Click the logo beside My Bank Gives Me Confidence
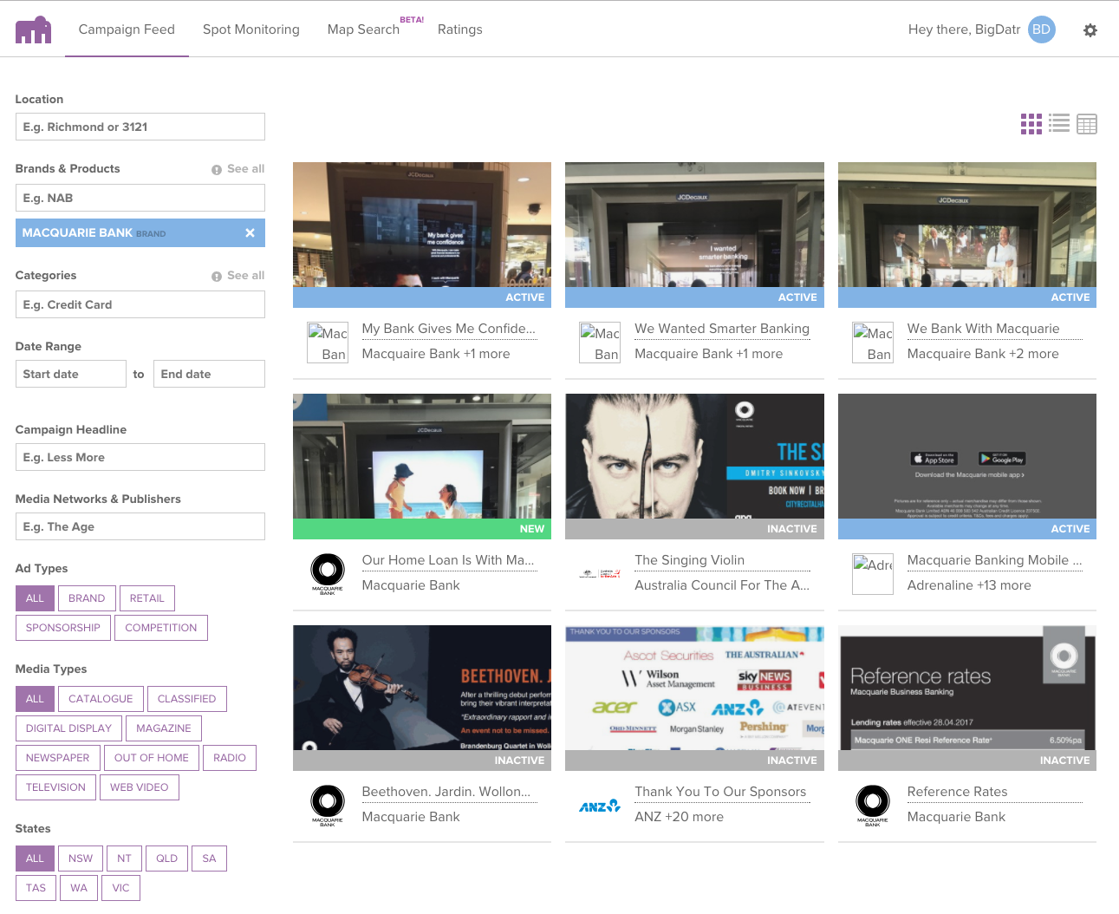The width and height of the screenshot is (1119, 914). coord(328,343)
